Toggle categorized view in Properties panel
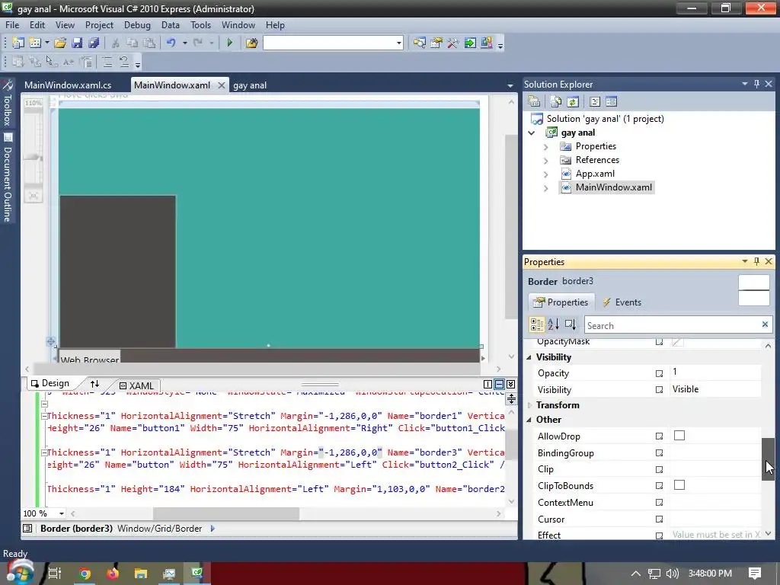 click(537, 324)
